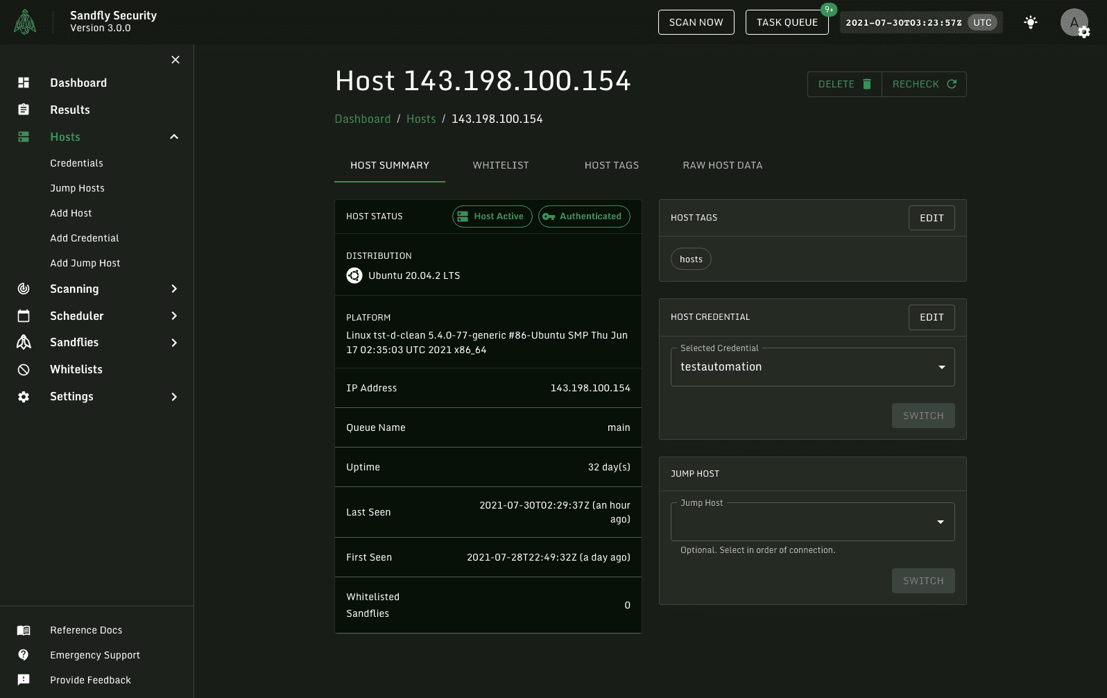Open Provide Feedback in sidebar
This screenshot has height=698, width=1107.
click(x=90, y=680)
